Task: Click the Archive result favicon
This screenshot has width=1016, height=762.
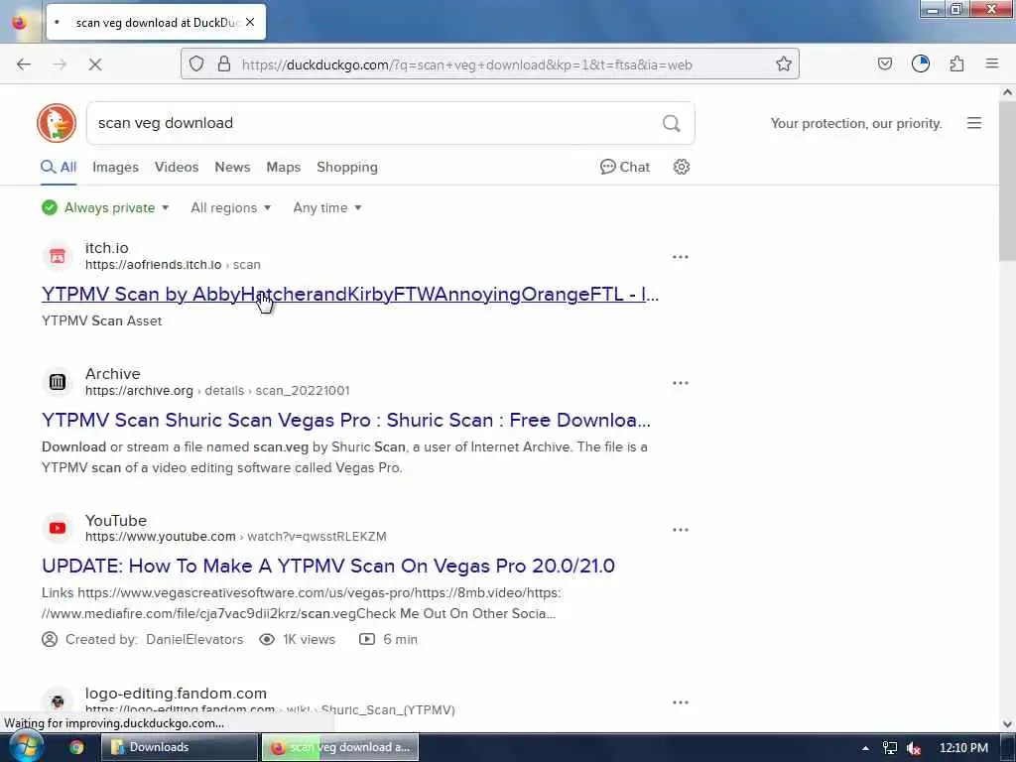Action: coord(58,382)
